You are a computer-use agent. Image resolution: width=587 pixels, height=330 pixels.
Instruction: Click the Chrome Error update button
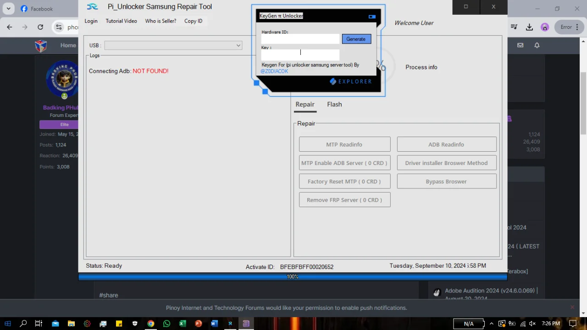point(570,27)
